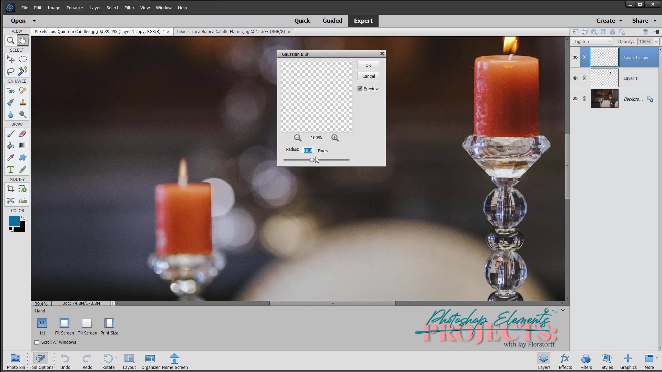Image resolution: width=662 pixels, height=372 pixels.
Task: Select the Eyedropper tool
Action: click(10, 157)
